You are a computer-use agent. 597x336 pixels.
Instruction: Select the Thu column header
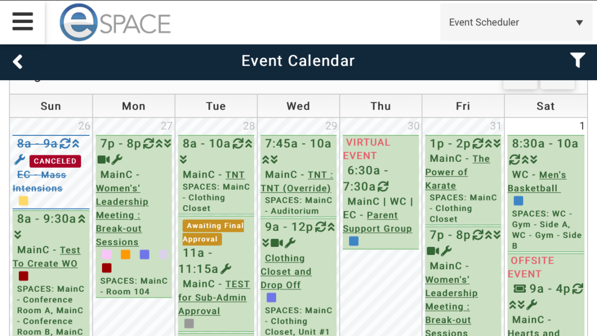pyautogui.click(x=381, y=106)
